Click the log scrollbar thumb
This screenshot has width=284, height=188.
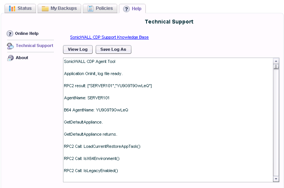tap(276, 67)
